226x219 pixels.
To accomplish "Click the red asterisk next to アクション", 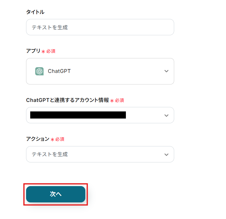I will [x=52, y=140].
